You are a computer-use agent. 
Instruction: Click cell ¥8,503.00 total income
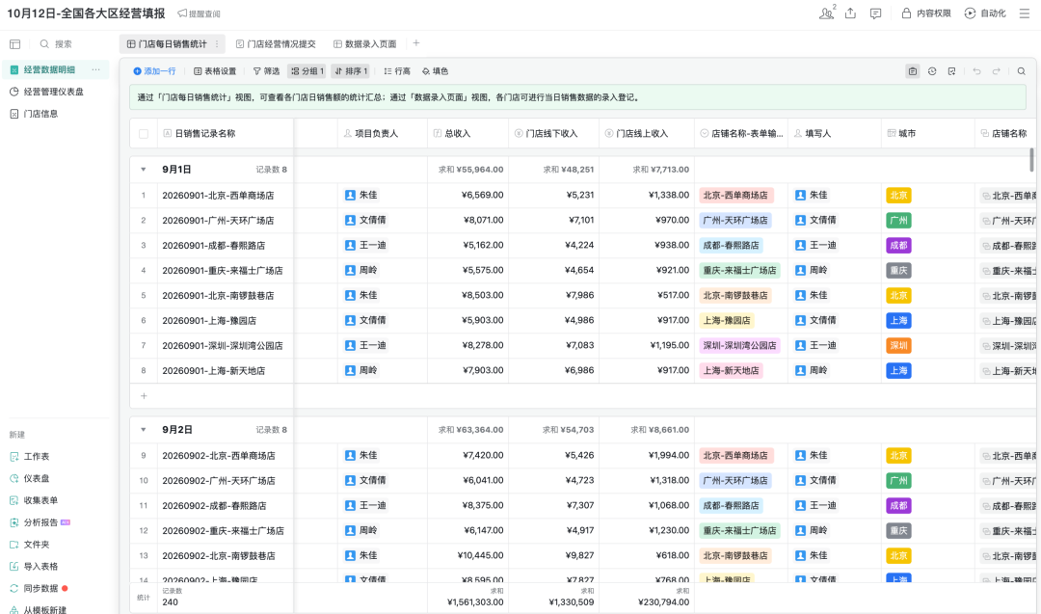[x=468, y=295]
